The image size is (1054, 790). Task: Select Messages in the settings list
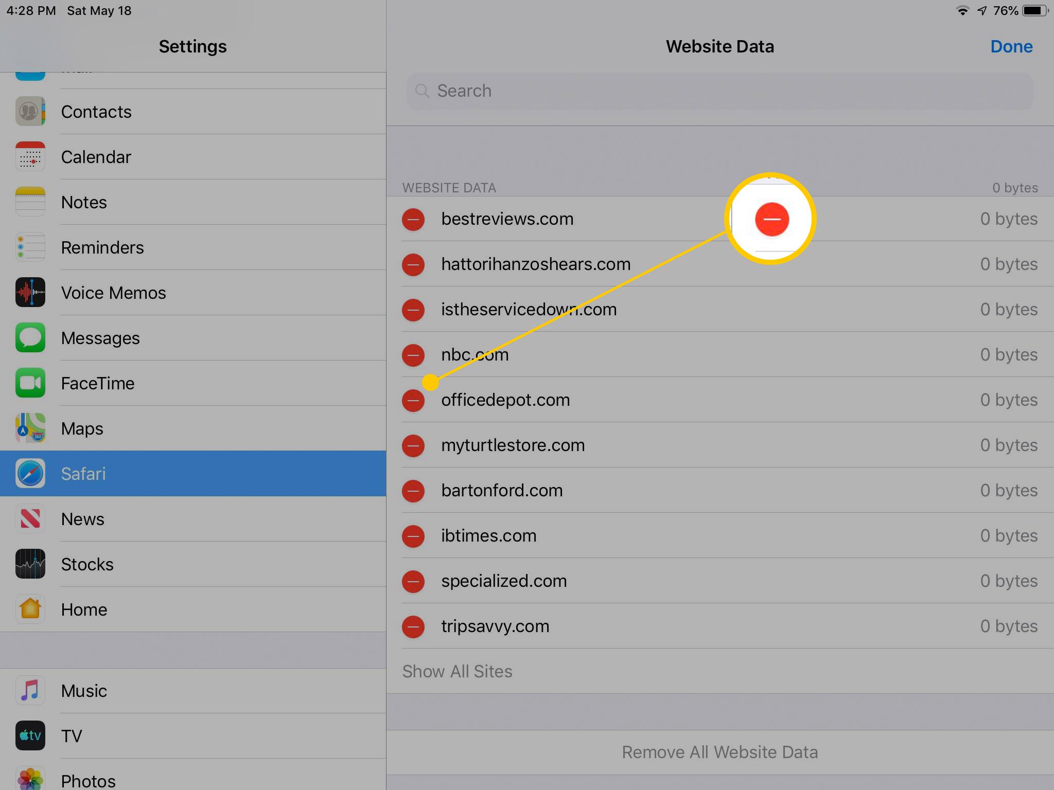[193, 338]
